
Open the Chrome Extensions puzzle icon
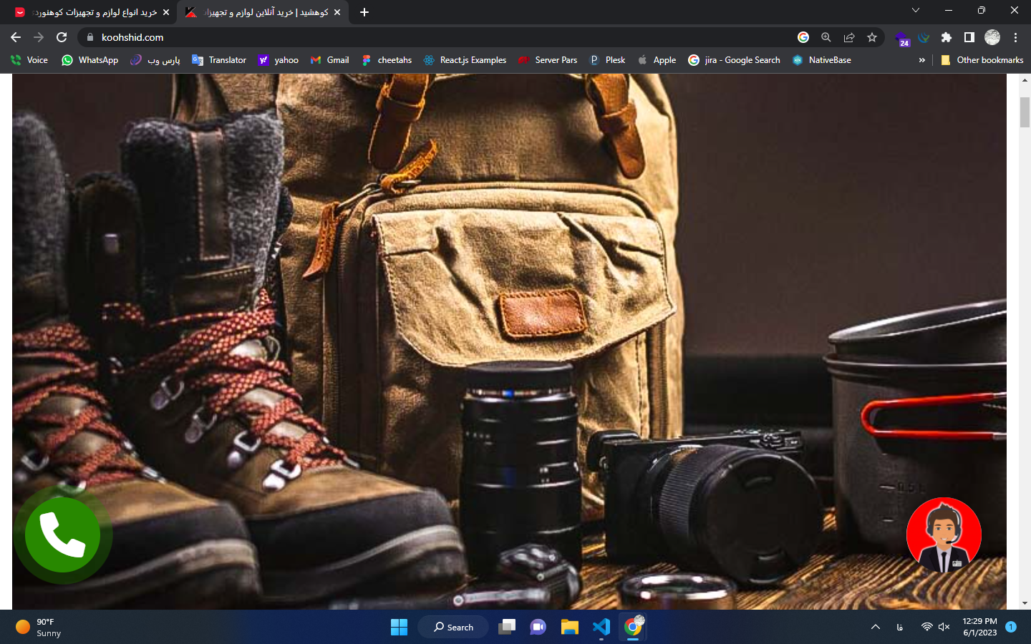[946, 37]
